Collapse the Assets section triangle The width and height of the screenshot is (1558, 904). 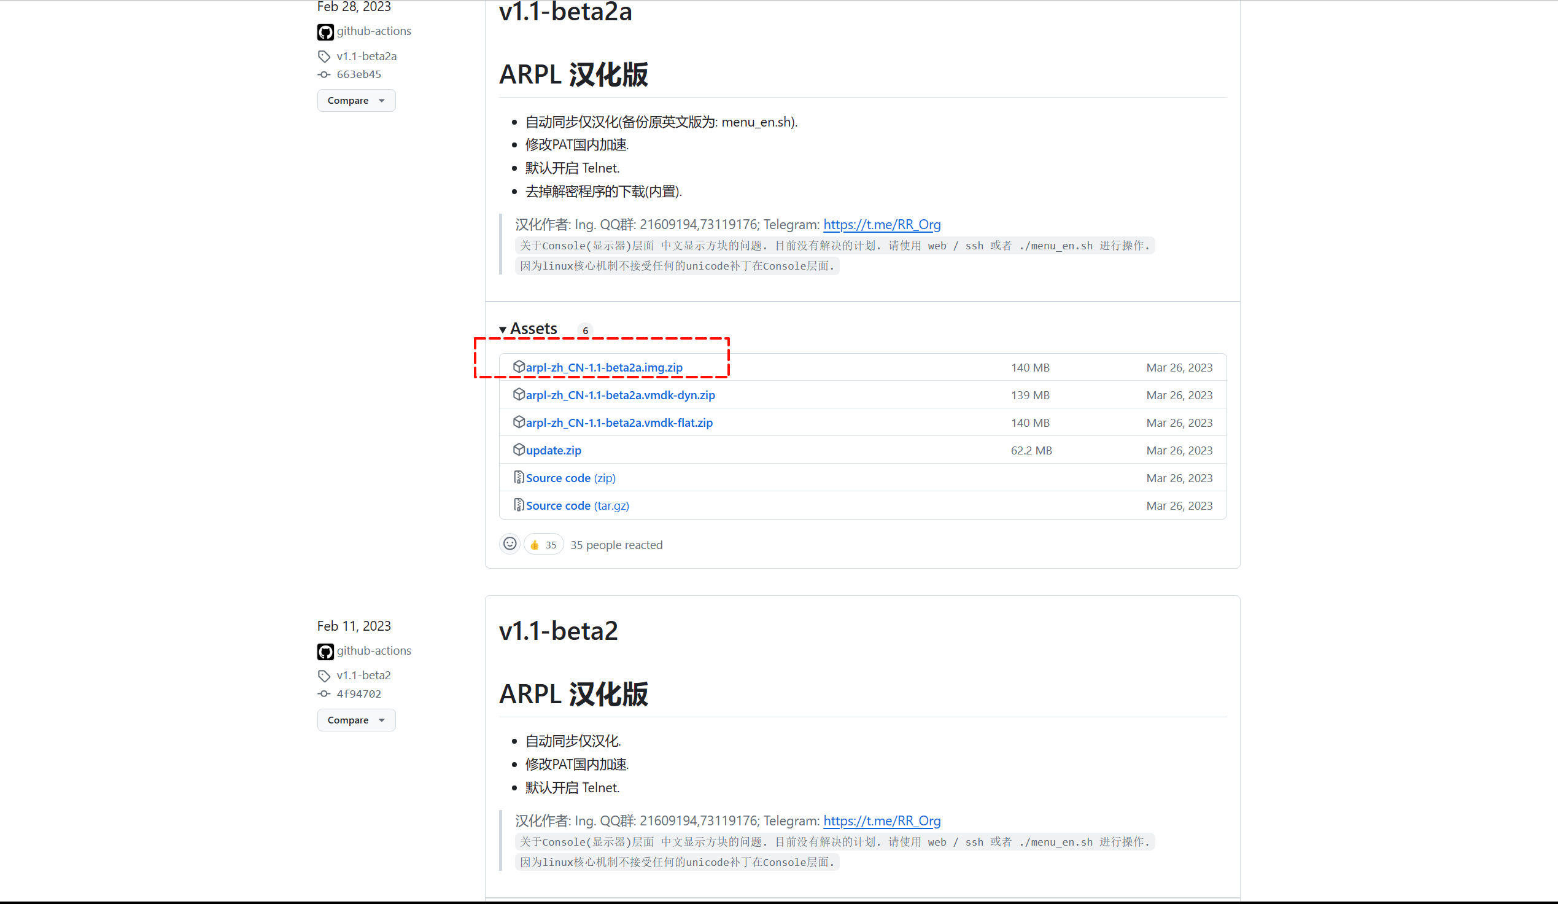click(503, 330)
